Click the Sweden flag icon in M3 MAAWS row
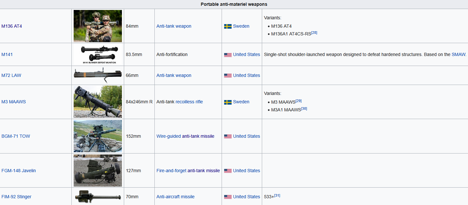 228,102
